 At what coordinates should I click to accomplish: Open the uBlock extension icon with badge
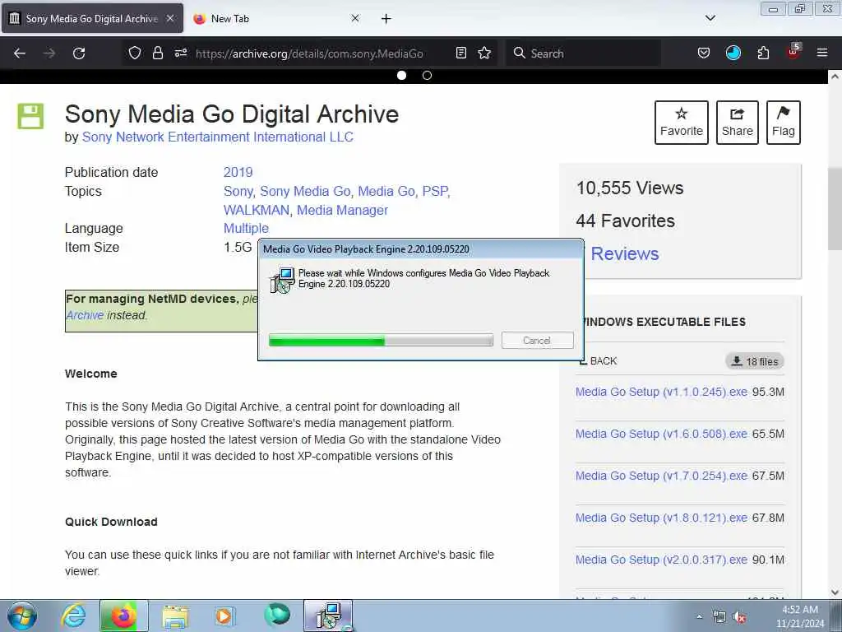tap(793, 52)
